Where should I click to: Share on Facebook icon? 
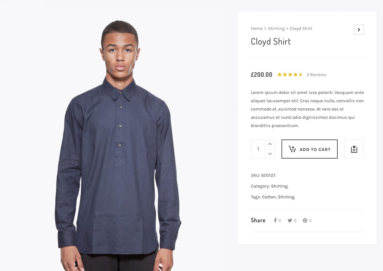click(x=275, y=220)
